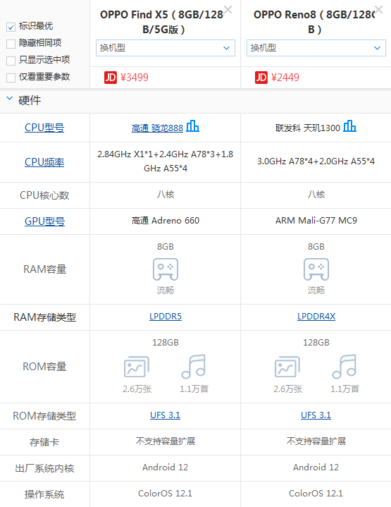
Task: Click the 3.0GHz A78*4+2.0GHz A55*4 cell
Action: tap(316, 161)
